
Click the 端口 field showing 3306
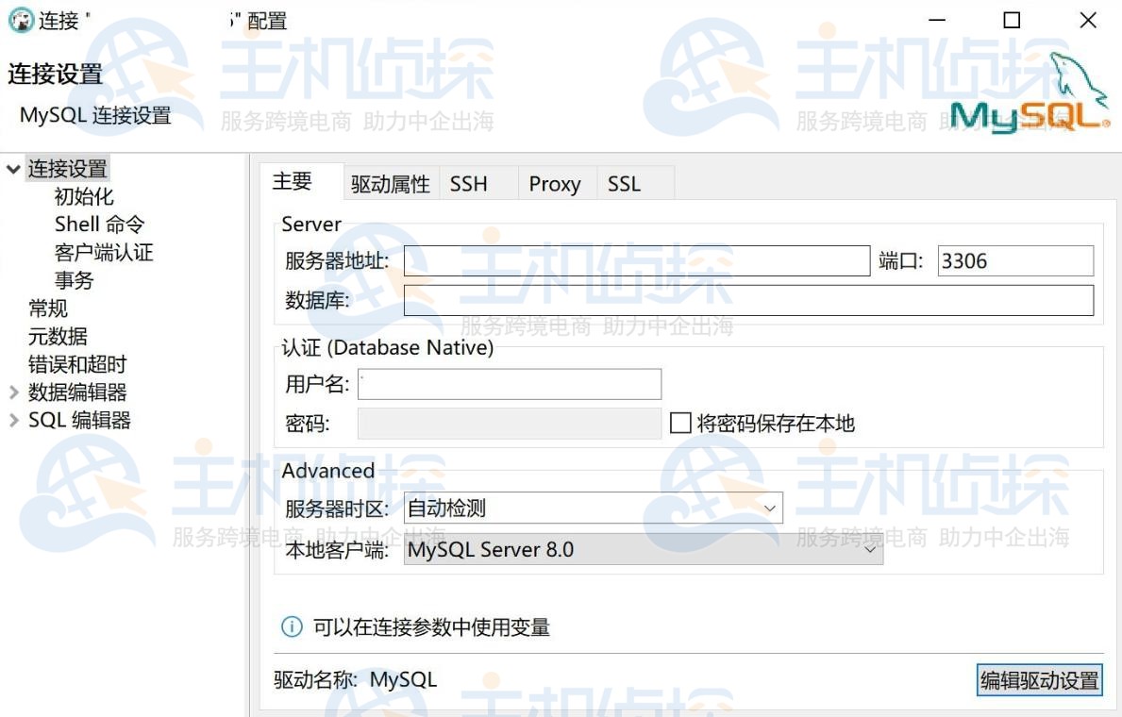[x=1015, y=260]
